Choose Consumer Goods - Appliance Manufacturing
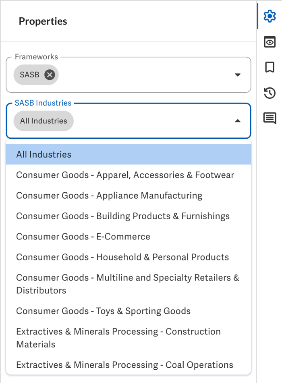This screenshot has width=282, height=383. coord(129,196)
